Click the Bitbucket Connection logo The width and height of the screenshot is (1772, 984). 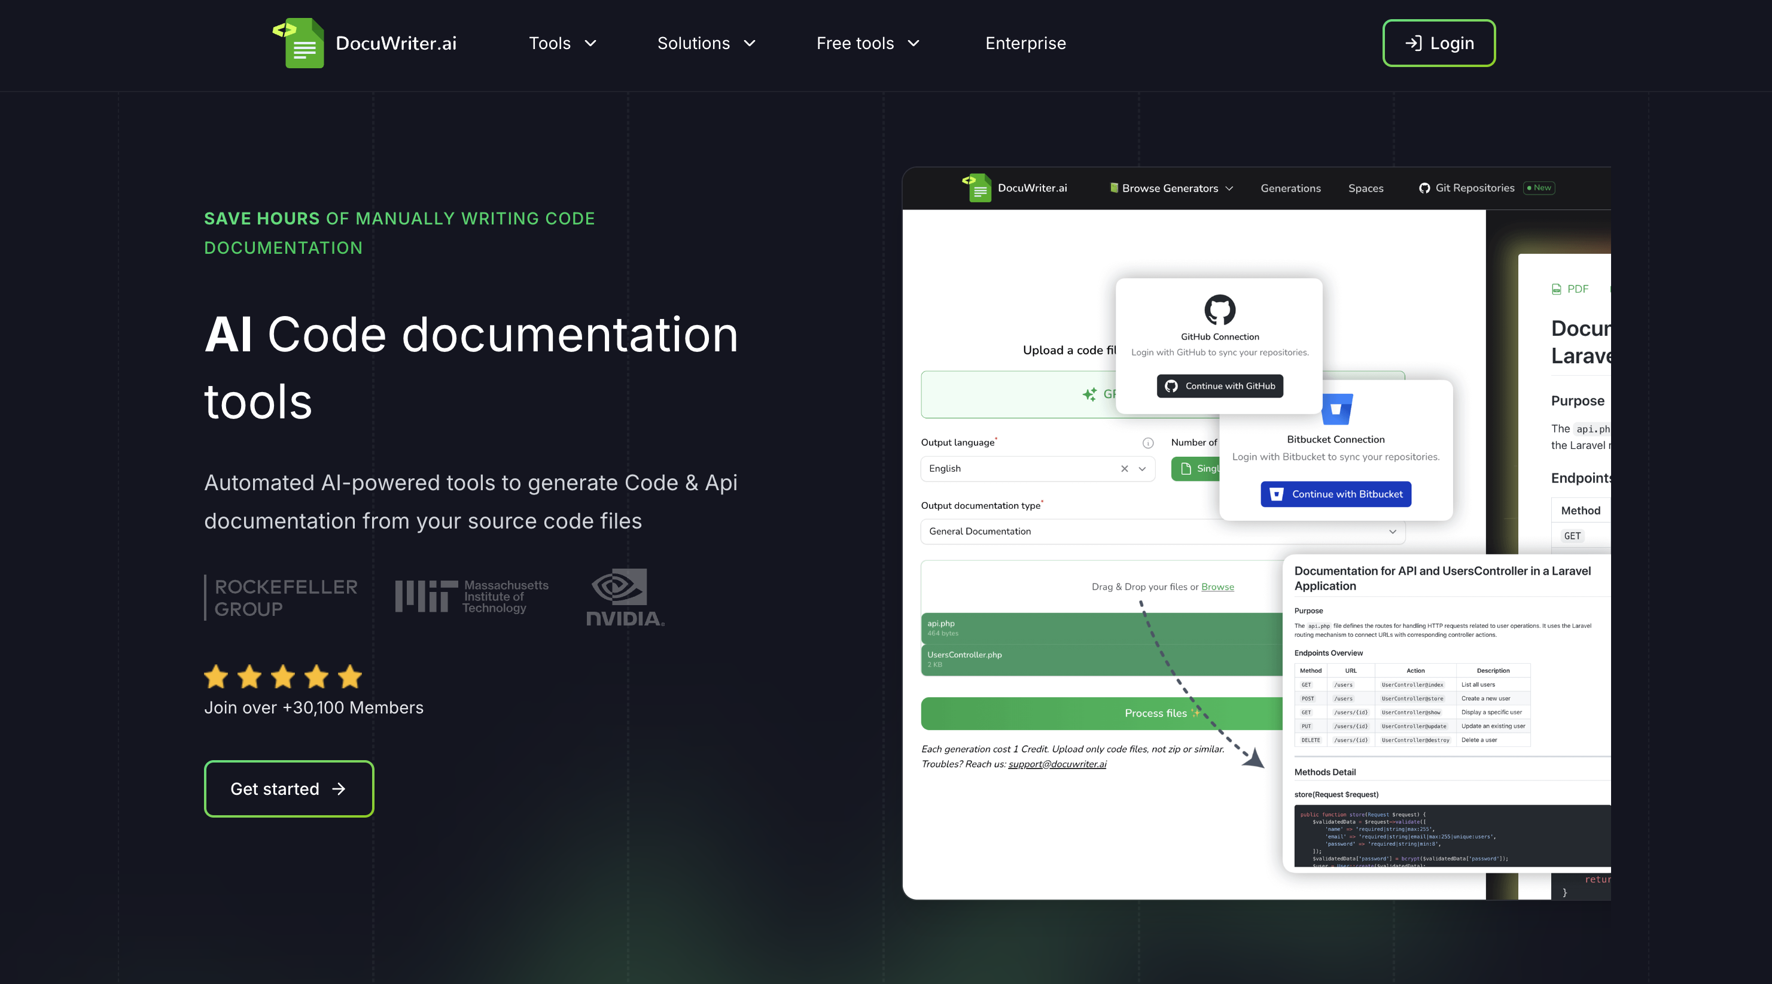[1337, 409]
